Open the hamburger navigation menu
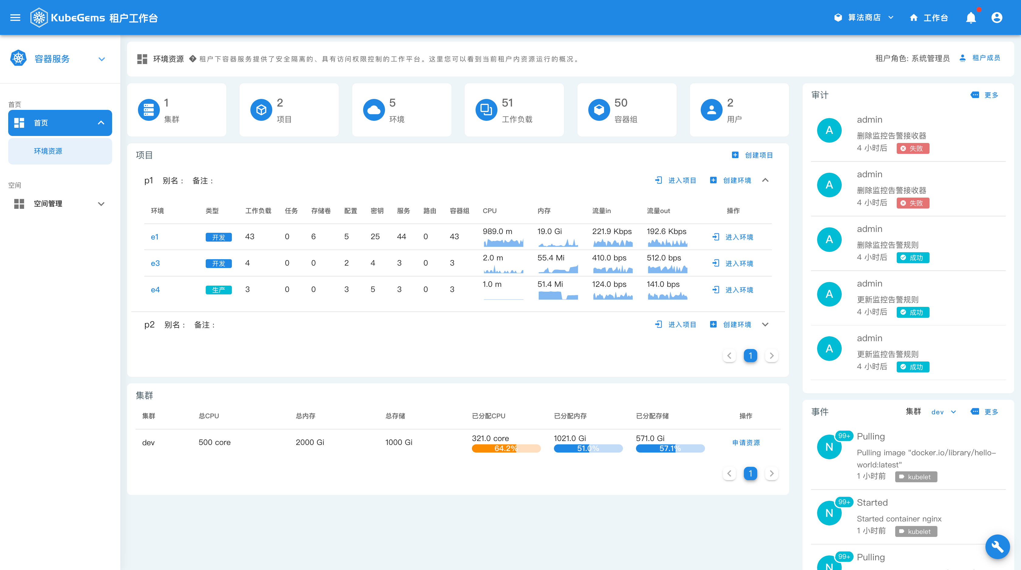1021x570 pixels. click(x=15, y=18)
